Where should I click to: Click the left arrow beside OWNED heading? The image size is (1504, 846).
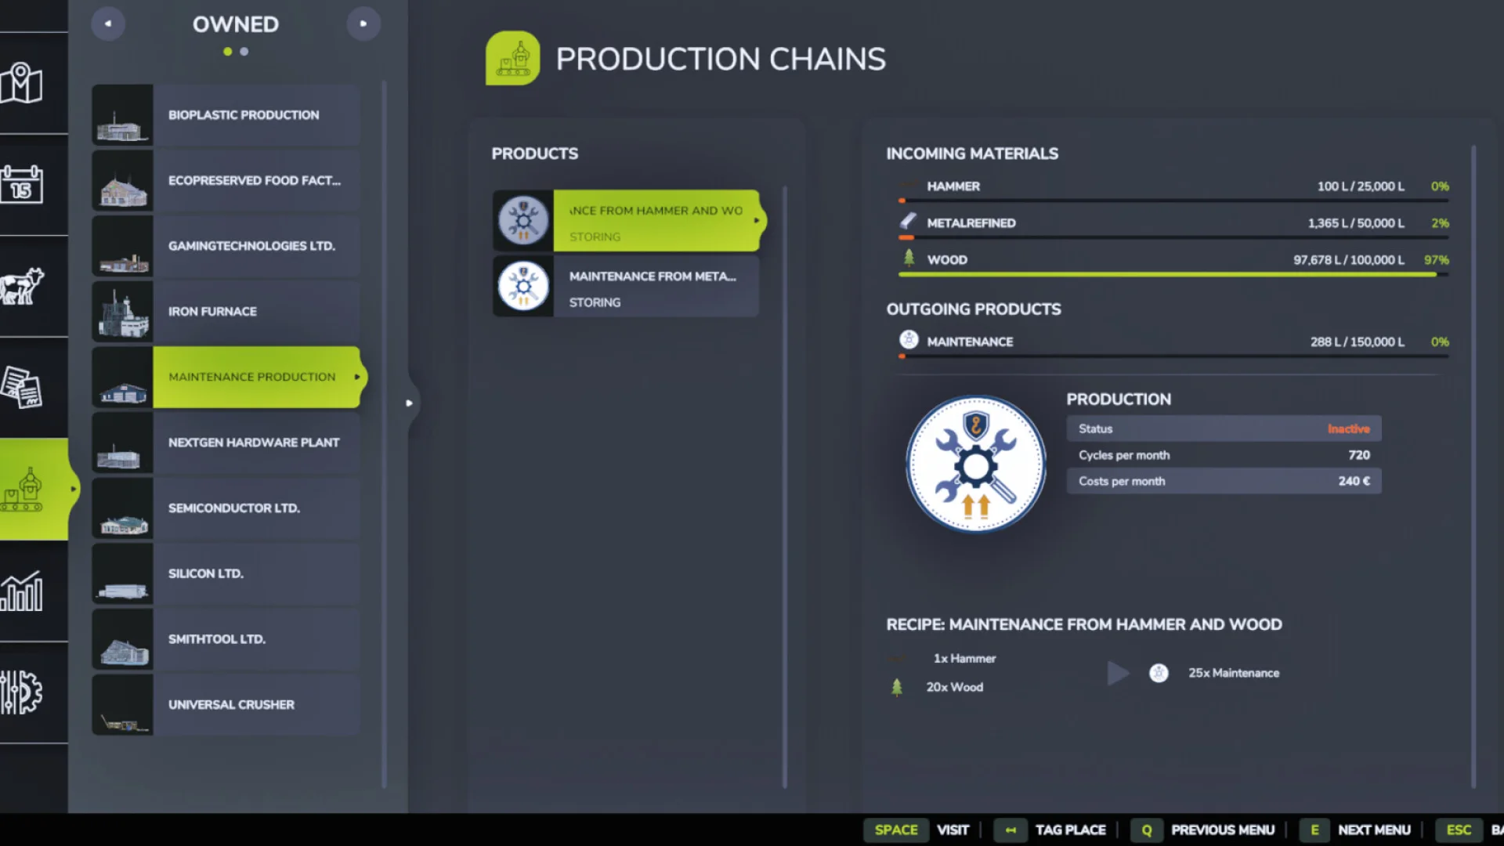108,23
